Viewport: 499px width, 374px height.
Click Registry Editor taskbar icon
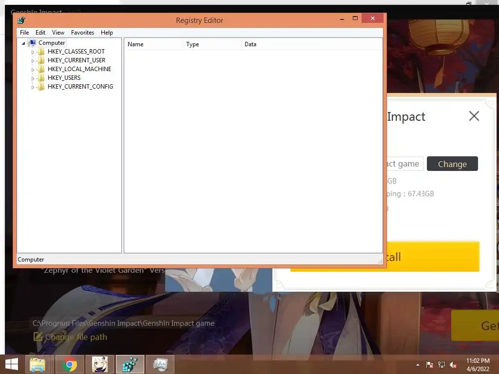130,364
